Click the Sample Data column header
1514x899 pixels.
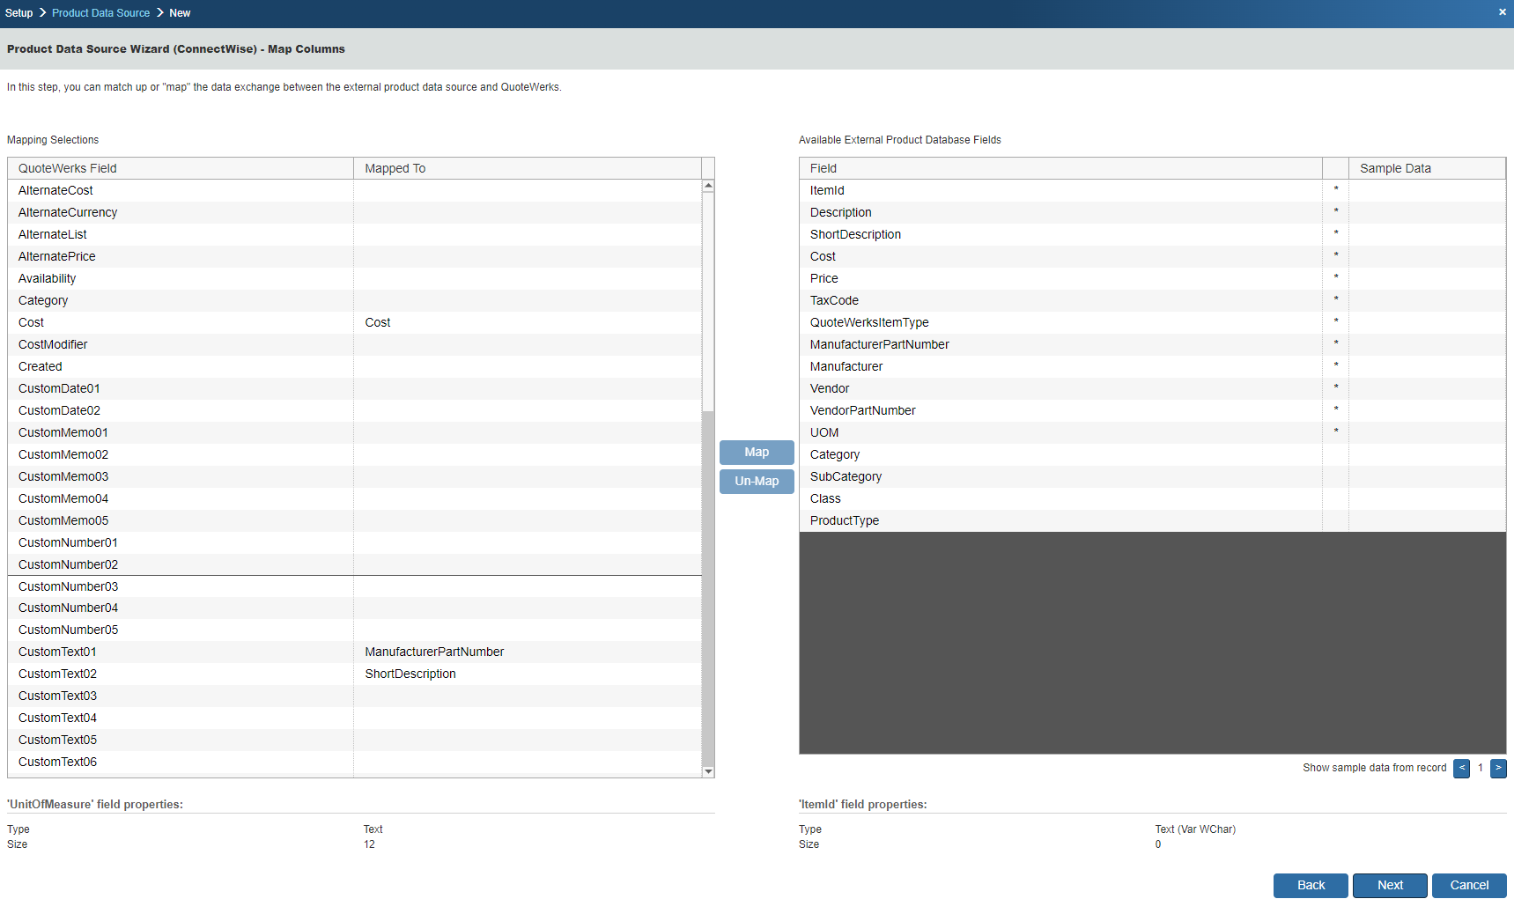click(1425, 168)
